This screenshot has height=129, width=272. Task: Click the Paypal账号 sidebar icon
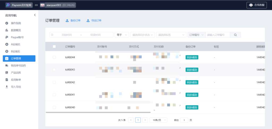pos(7,37)
